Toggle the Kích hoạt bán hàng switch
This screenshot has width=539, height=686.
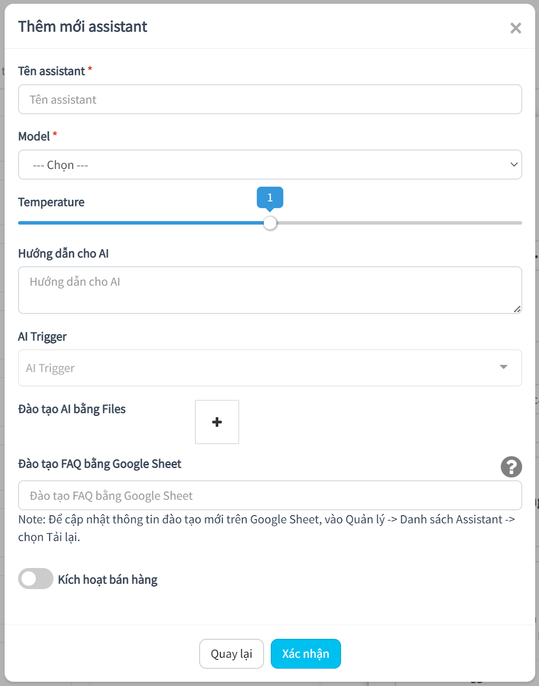click(36, 579)
